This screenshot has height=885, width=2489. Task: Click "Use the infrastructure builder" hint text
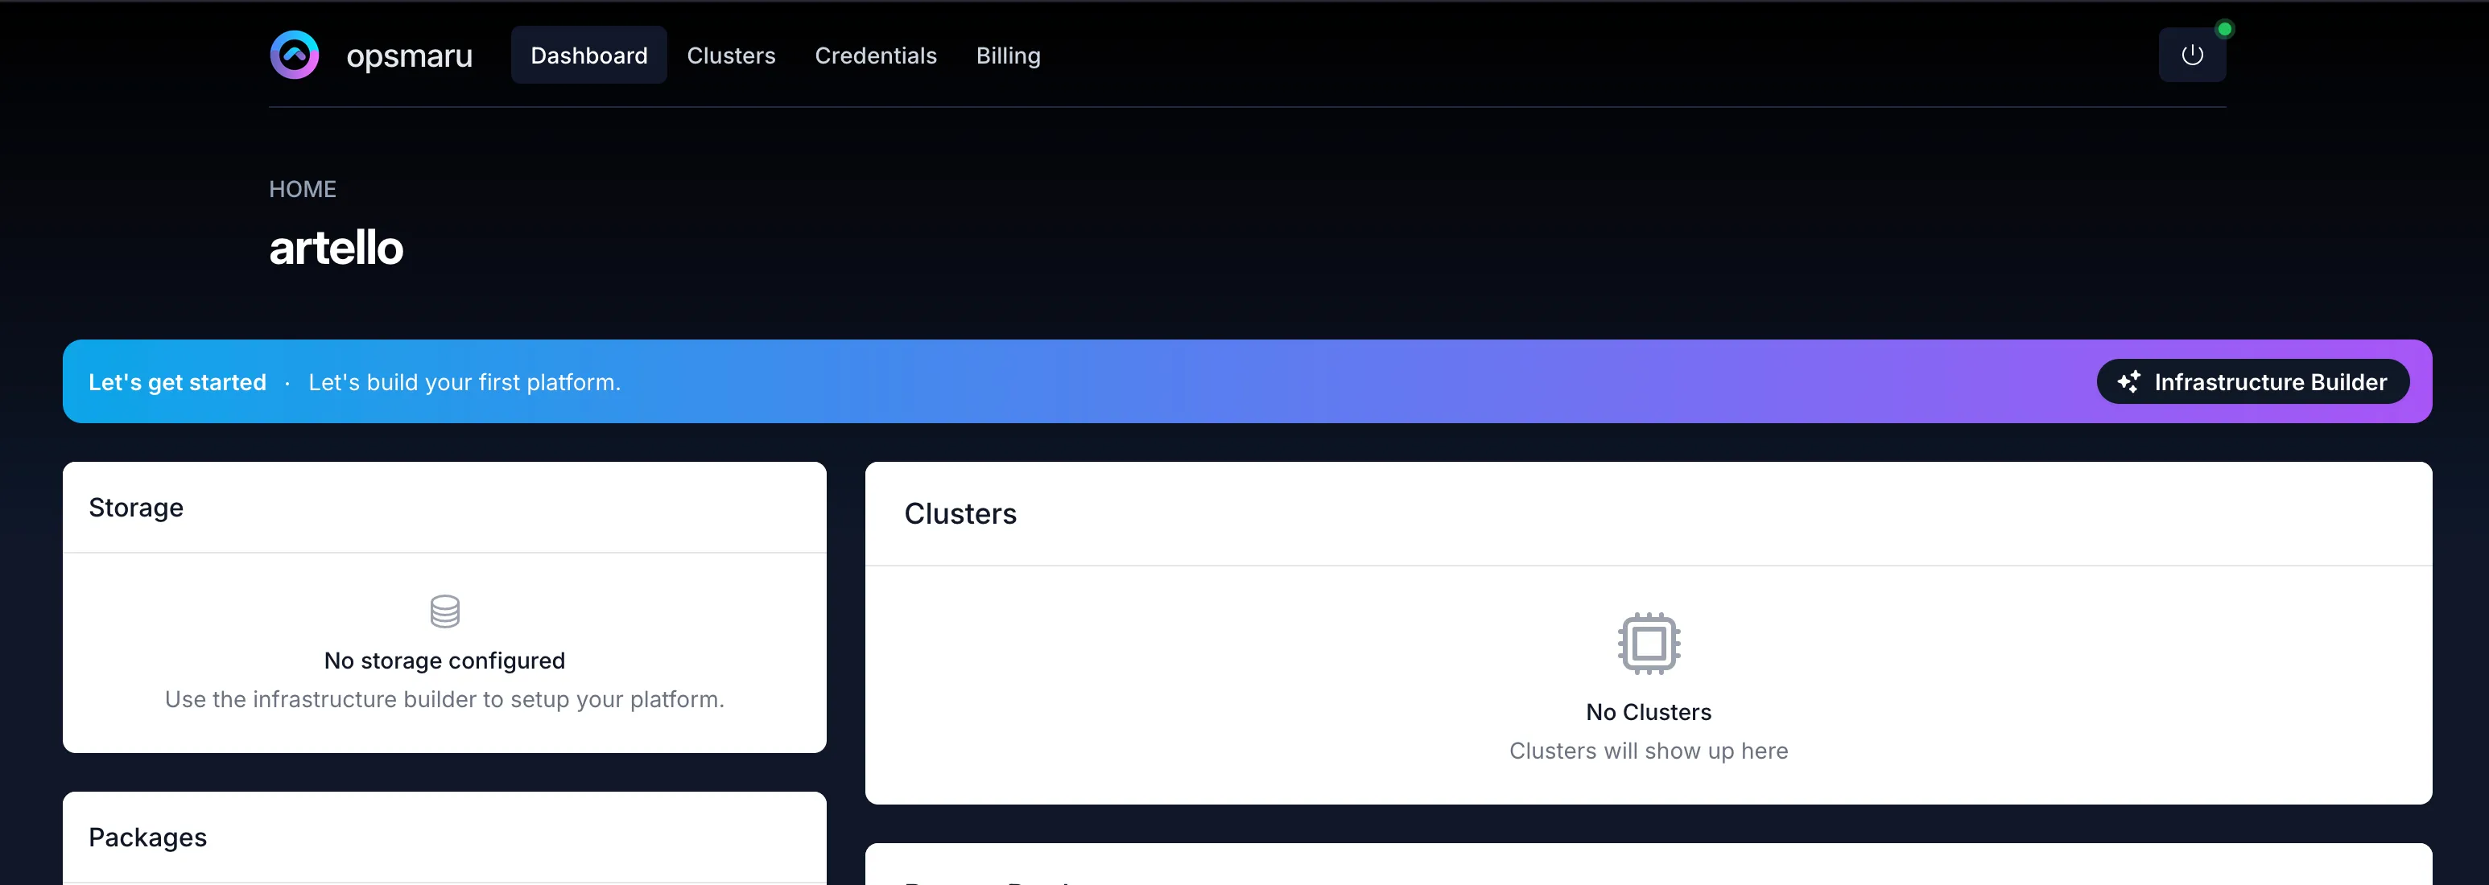[444, 699]
